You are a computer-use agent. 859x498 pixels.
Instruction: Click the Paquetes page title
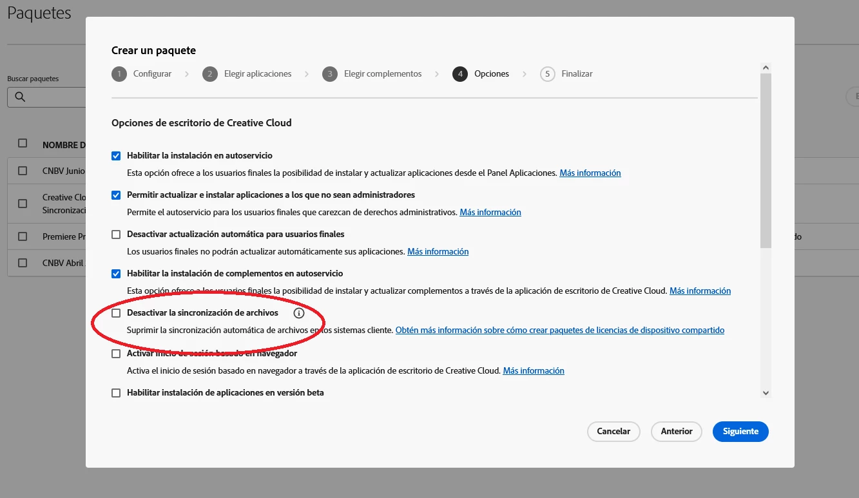39,13
